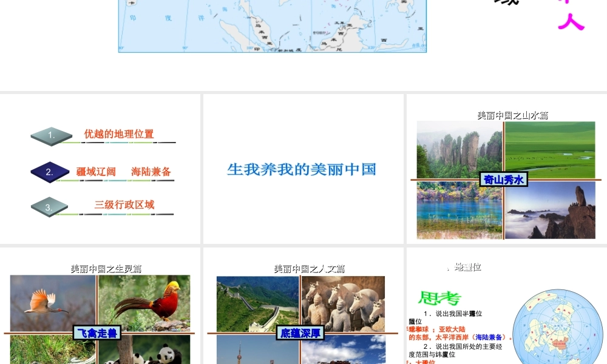This screenshot has height=364, width=607.
Task: Click the text 疆域辽阔
Action: point(96,171)
